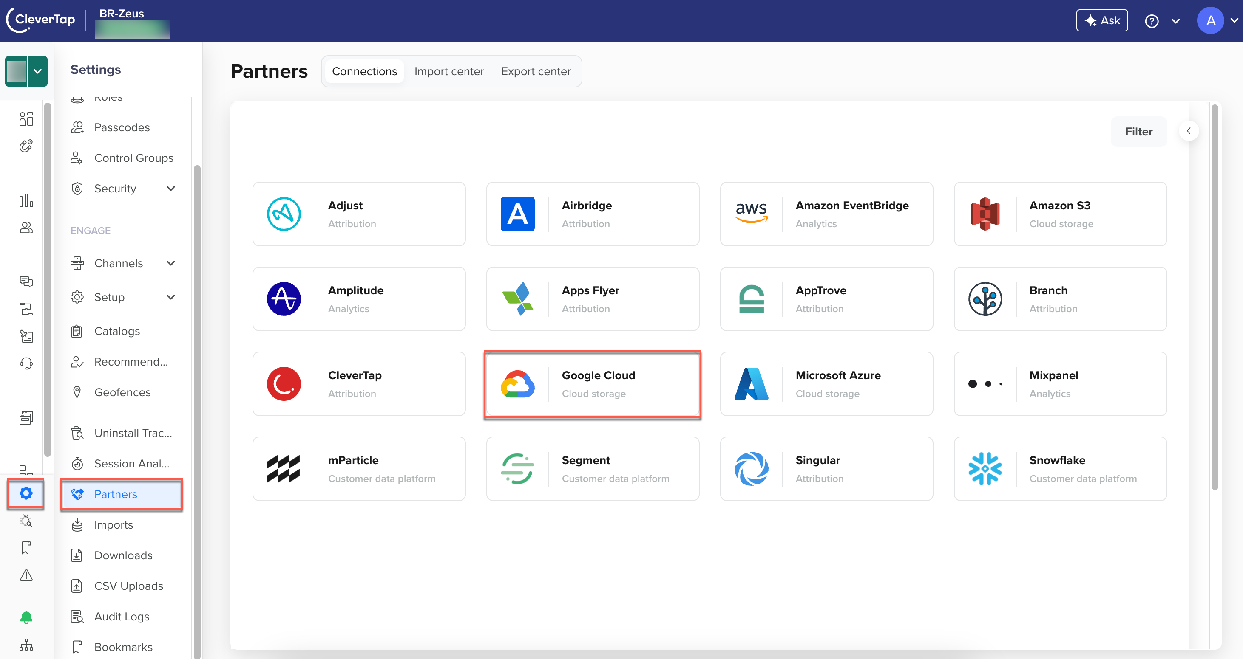Open the users segments icon in left rail

click(26, 228)
